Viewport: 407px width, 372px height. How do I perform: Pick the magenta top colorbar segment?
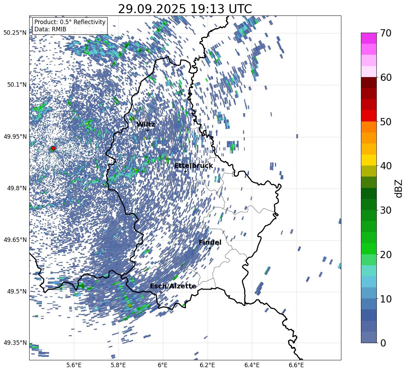[368, 38]
